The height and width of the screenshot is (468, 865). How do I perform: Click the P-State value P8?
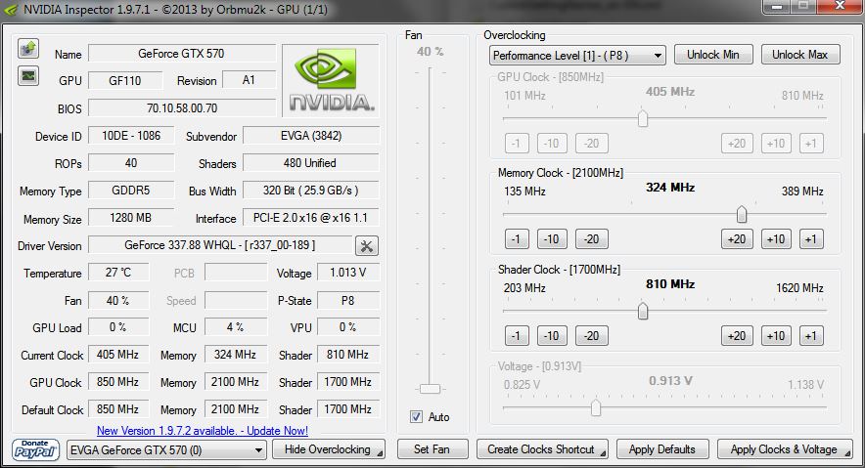pos(348,300)
